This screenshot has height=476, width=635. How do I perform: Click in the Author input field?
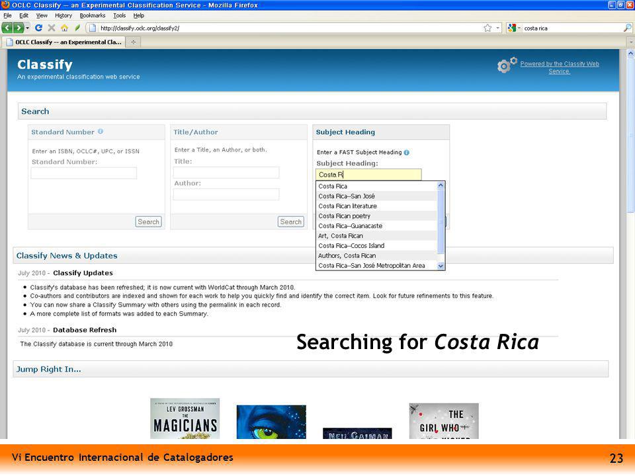[226, 194]
